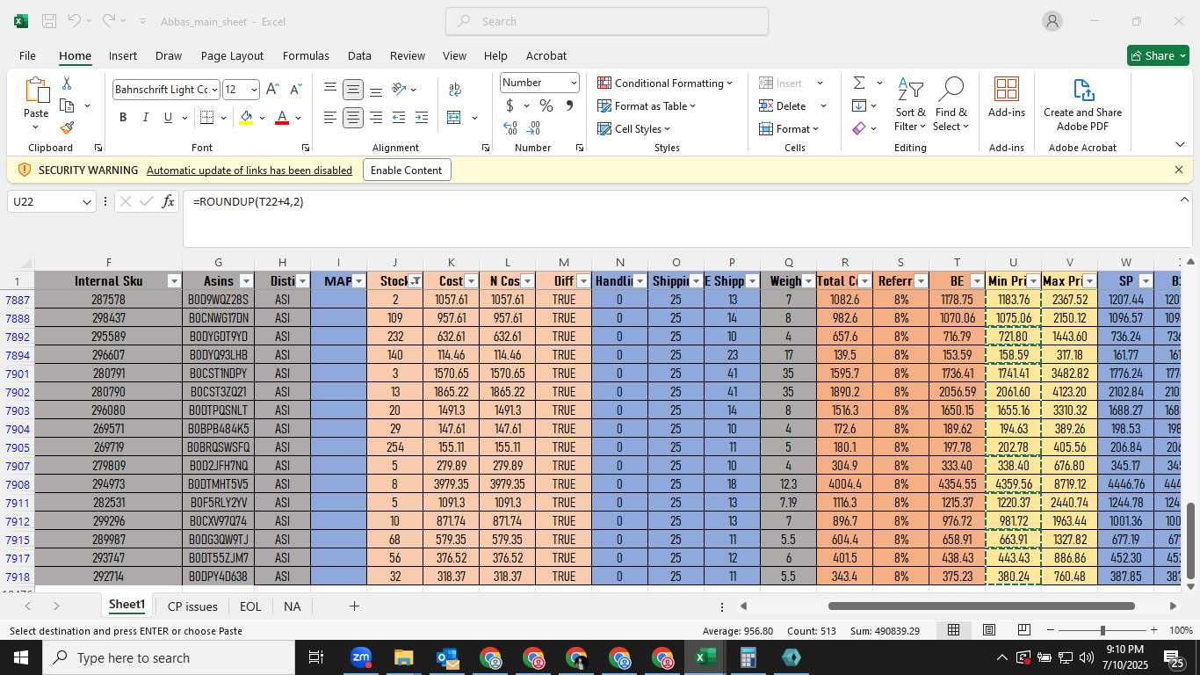Viewport: 1200px width, 675px height.
Task: Switch to Page Break Preview view
Action: (x=1023, y=630)
